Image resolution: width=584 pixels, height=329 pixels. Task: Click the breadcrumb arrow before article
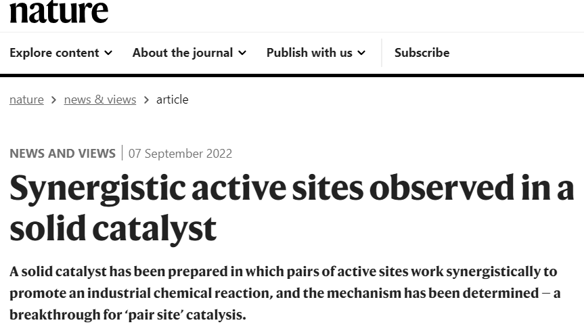pyautogui.click(x=146, y=100)
